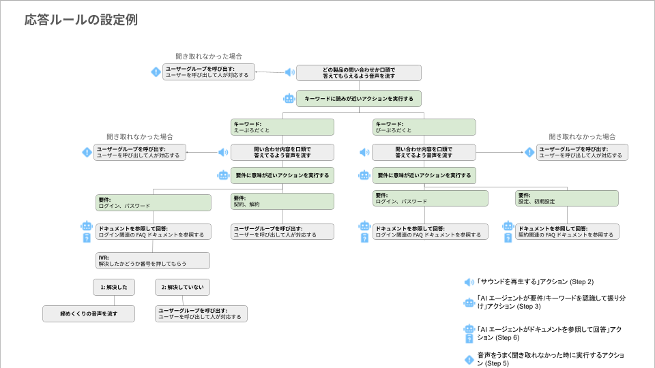Viewport: 655px width, 368px height.
Task: Click the diamond icon in えーぷろだくと branch's fallback
Action: point(87,152)
